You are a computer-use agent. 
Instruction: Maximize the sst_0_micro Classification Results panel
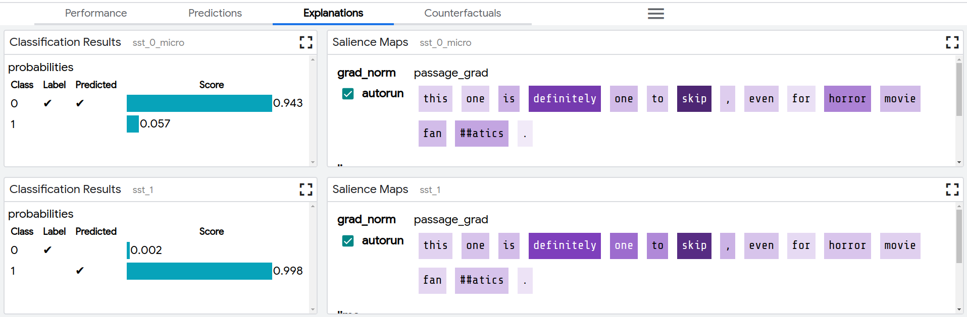tap(306, 42)
